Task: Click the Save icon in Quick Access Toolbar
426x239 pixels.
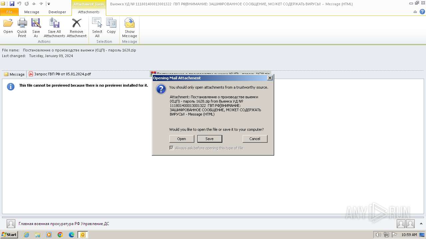Action: coord(12,4)
